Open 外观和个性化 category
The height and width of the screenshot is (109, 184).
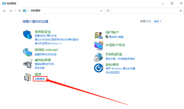(x=115, y=45)
